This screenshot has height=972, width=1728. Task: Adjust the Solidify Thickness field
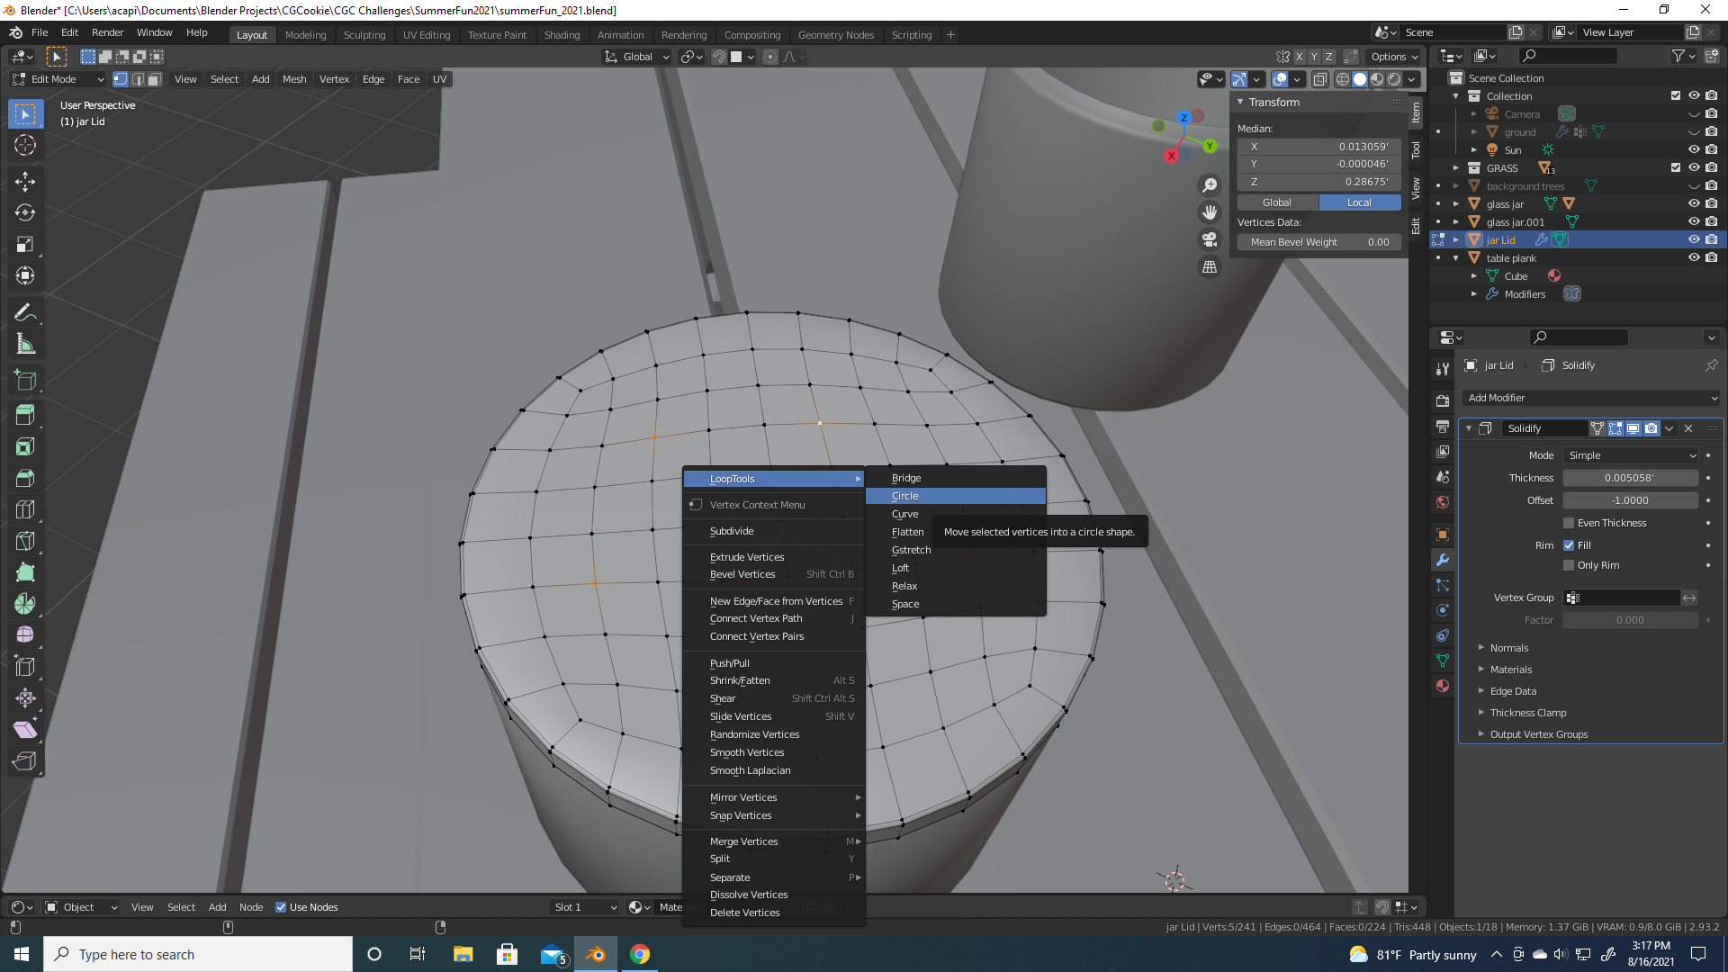pos(1630,478)
